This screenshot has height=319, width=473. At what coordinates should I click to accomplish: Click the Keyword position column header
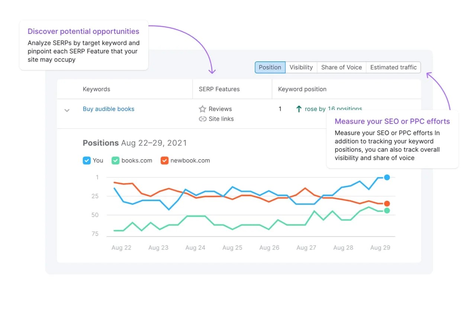pyautogui.click(x=302, y=89)
